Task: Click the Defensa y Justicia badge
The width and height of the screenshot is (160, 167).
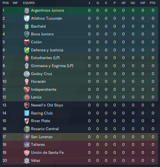Action: pyautogui.click(x=27, y=50)
